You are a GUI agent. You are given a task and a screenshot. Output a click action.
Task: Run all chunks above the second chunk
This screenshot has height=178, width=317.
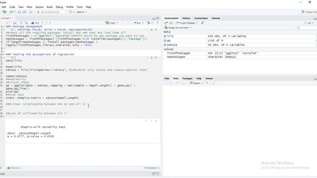point(152,57)
